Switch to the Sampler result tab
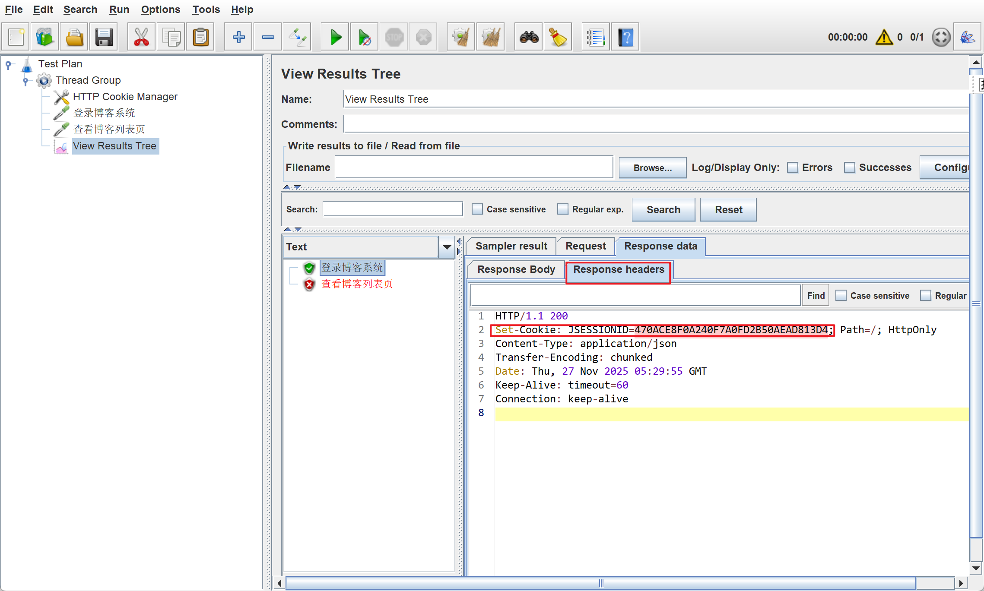The height and width of the screenshot is (591, 984). (511, 246)
